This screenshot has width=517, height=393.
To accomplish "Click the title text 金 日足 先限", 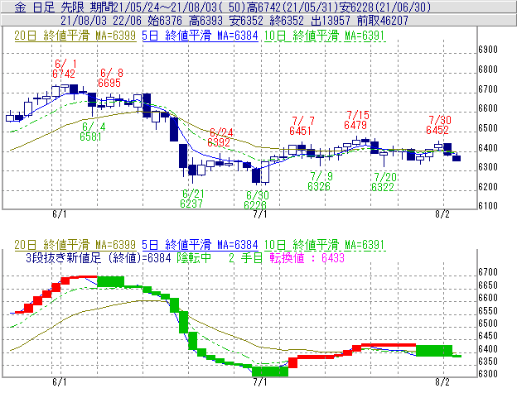I will pyautogui.click(x=51, y=7).
